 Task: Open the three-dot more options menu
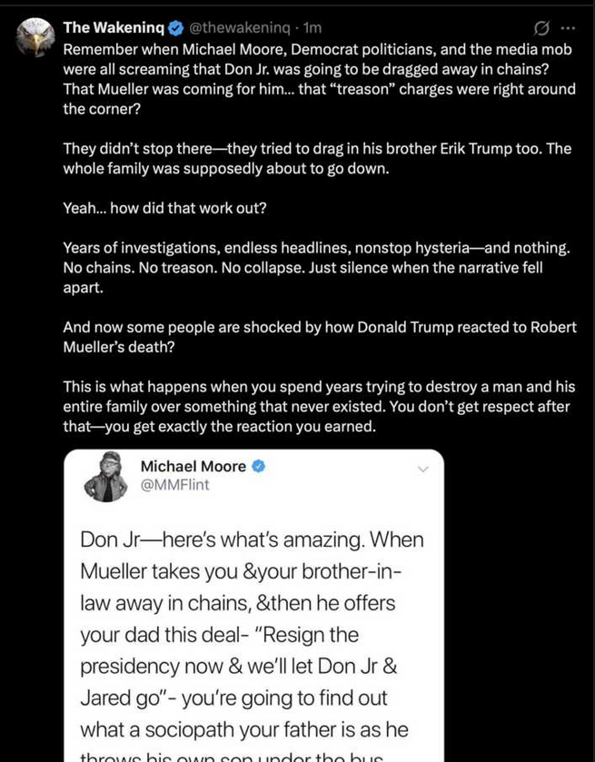coord(569,28)
